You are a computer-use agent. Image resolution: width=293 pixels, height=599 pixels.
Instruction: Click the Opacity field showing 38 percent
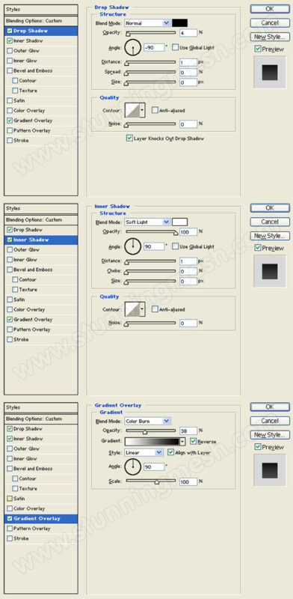[x=188, y=431]
